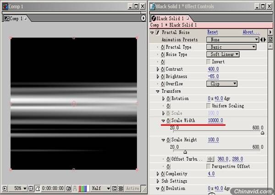
Task: Click the Scale Height value 100.0
Action: coord(213,140)
